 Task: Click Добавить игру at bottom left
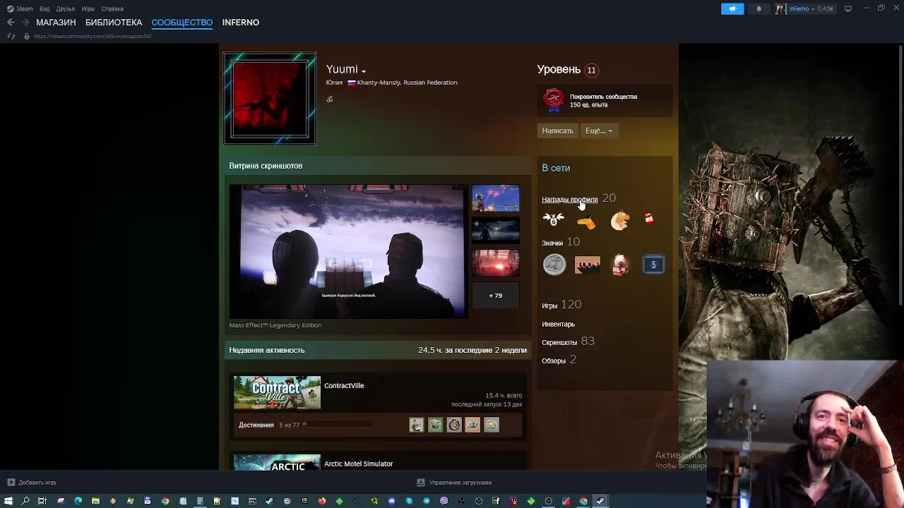pos(32,483)
